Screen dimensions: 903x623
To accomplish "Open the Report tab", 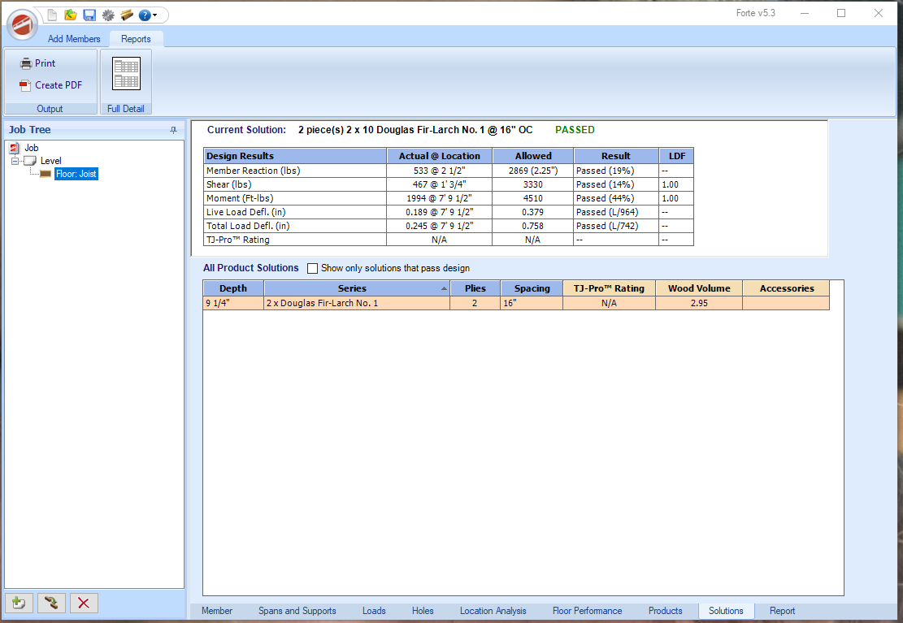I will click(x=782, y=611).
